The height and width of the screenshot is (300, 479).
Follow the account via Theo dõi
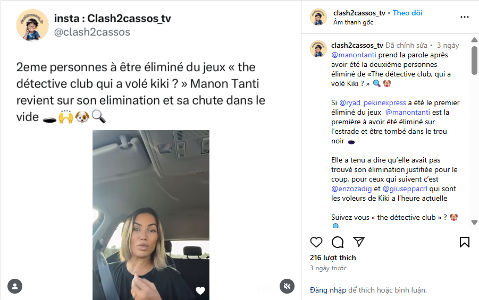tap(407, 13)
